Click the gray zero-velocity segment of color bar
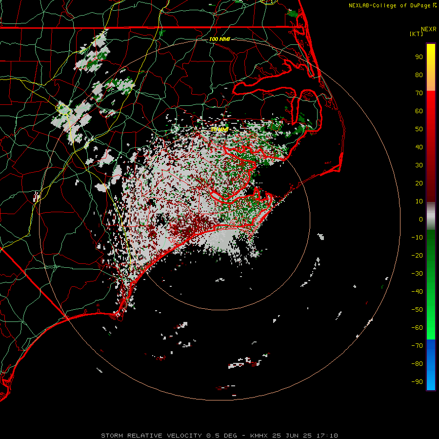 (x=431, y=216)
